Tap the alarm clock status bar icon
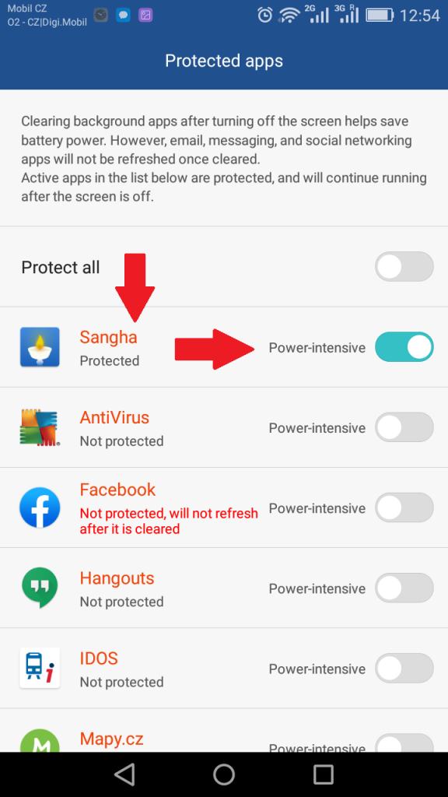The image size is (448, 797). [265, 15]
